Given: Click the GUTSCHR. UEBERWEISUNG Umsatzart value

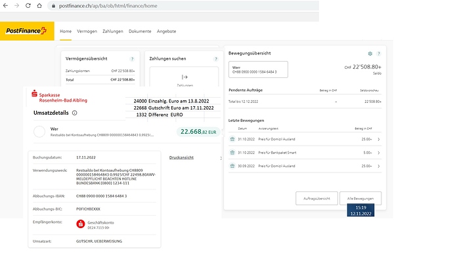Looking at the screenshot, I should 99,241.
